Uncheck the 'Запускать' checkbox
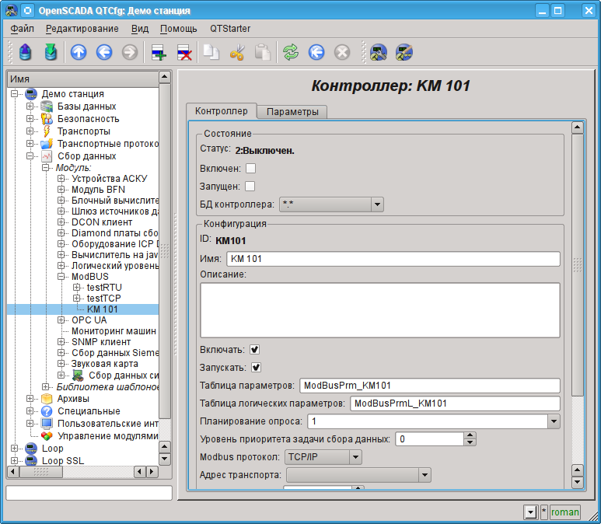Viewport: 601px width, 524px height. (x=255, y=368)
